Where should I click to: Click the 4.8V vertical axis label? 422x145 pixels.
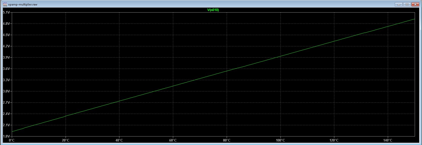click(x=6, y=24)
